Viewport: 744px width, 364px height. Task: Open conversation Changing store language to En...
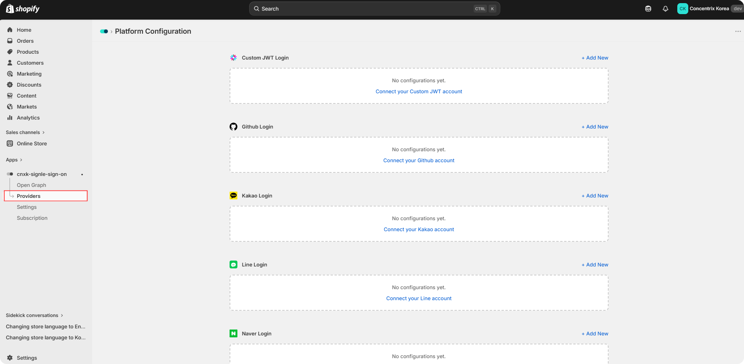(46, 326)
